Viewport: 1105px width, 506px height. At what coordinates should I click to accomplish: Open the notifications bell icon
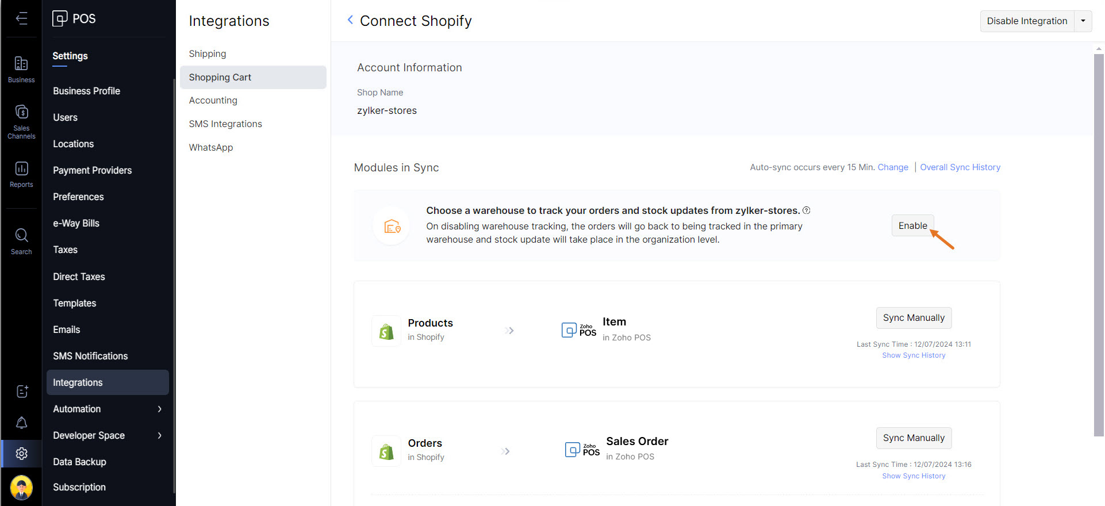[x=21, y=423]
